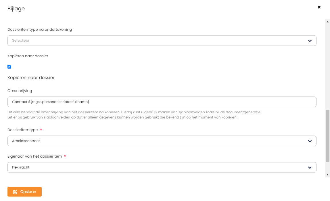Click the Omschrijving field label

point(20,91)
